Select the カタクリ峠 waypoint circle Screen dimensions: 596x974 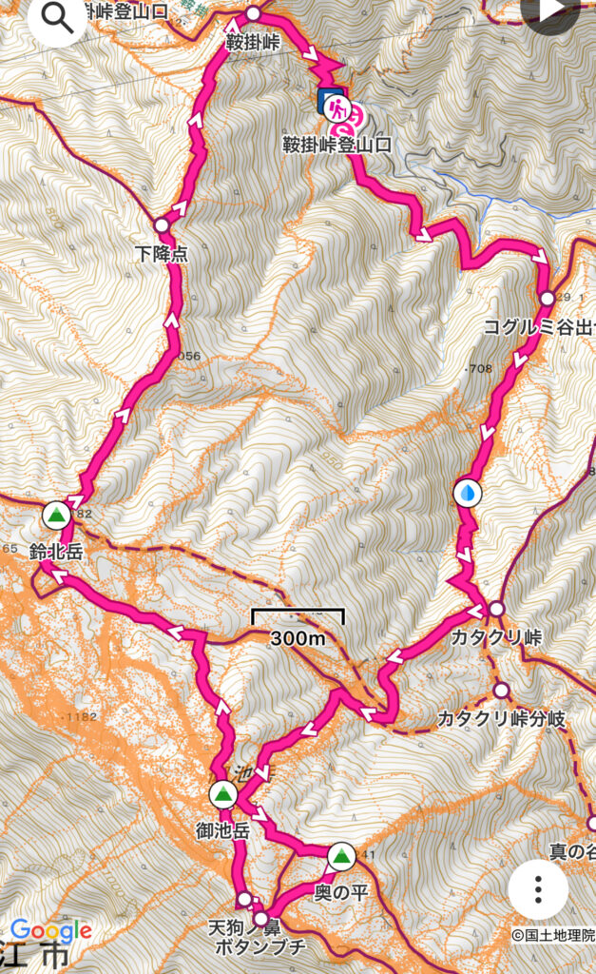pyautogui.click(x=496, y=609)
